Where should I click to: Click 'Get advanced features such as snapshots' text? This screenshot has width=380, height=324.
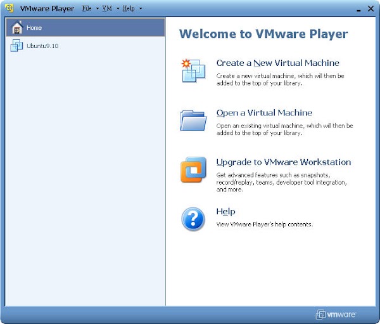pos(281,182)
